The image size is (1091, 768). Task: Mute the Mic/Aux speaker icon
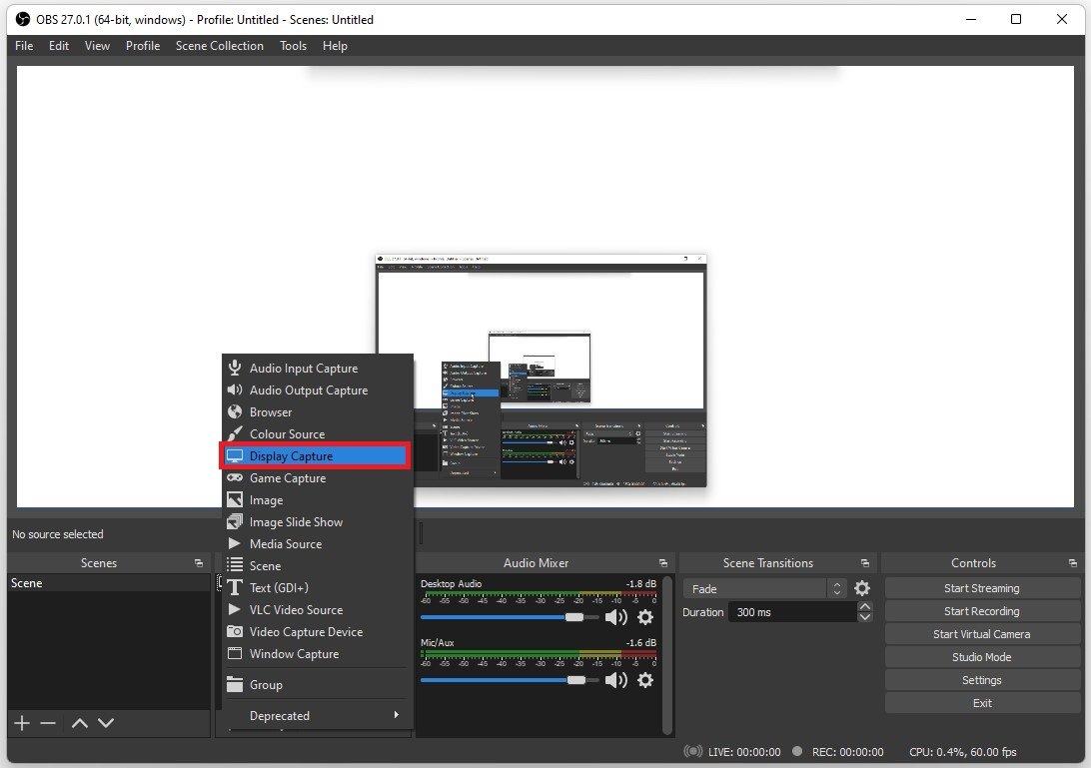click(616, 680)
